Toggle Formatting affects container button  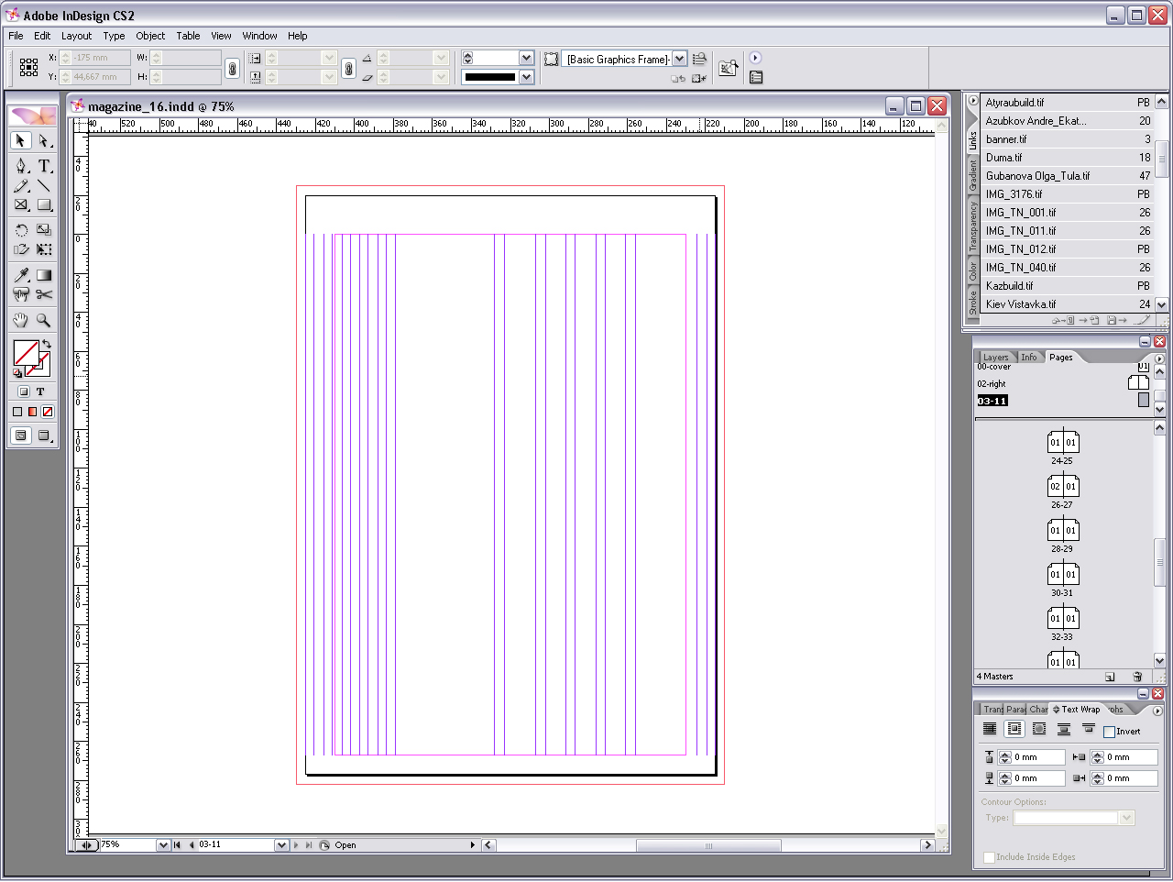pyautogui.click(x=24, y=391)
